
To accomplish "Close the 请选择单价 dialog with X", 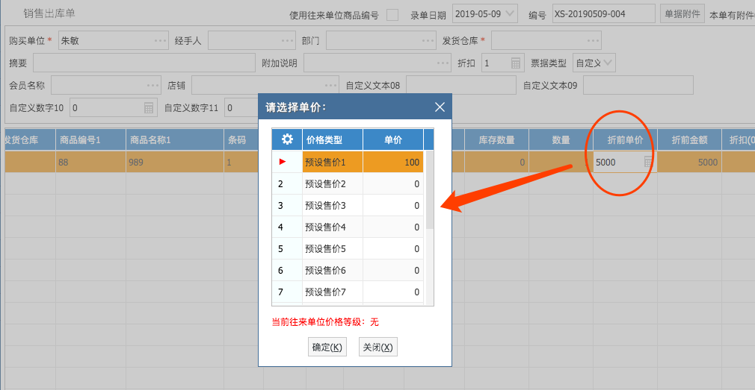I will tap(440, 107).
